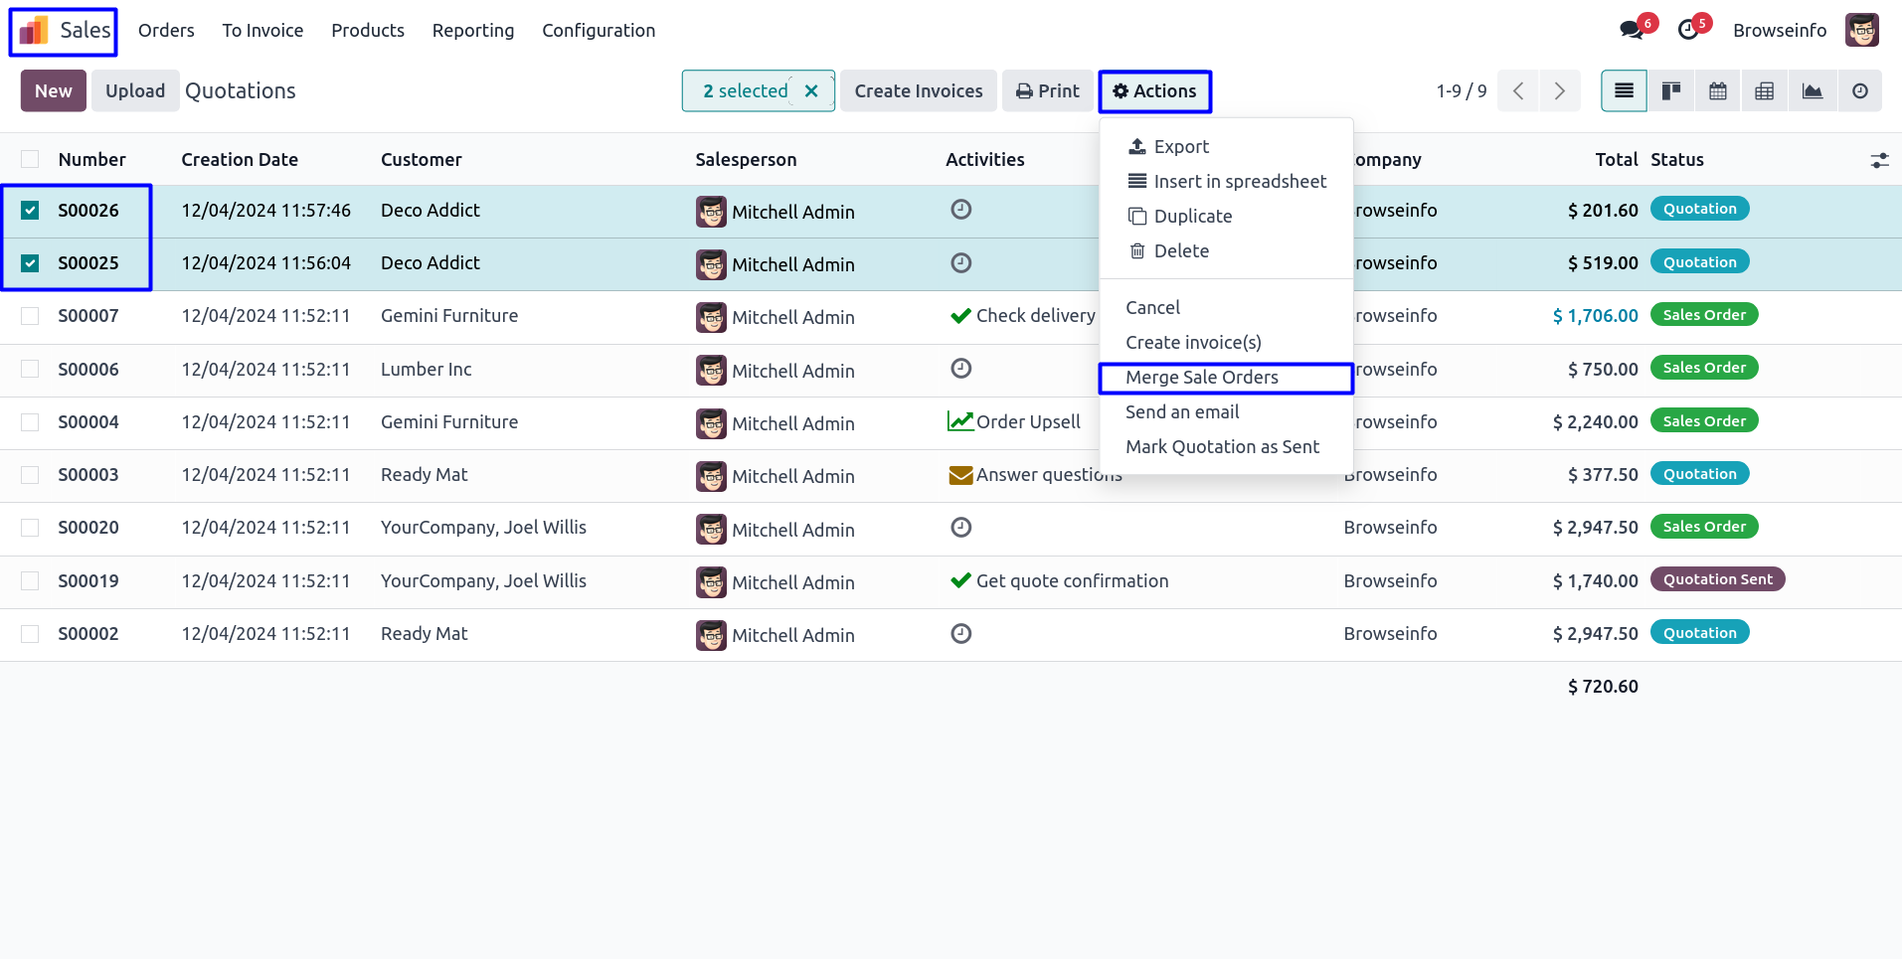Open the Configuration menu
1902x959 pixels.
click(x=599, y=31)
